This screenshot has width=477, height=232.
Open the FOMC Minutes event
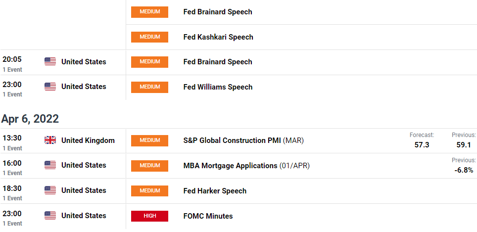(208, 216)
